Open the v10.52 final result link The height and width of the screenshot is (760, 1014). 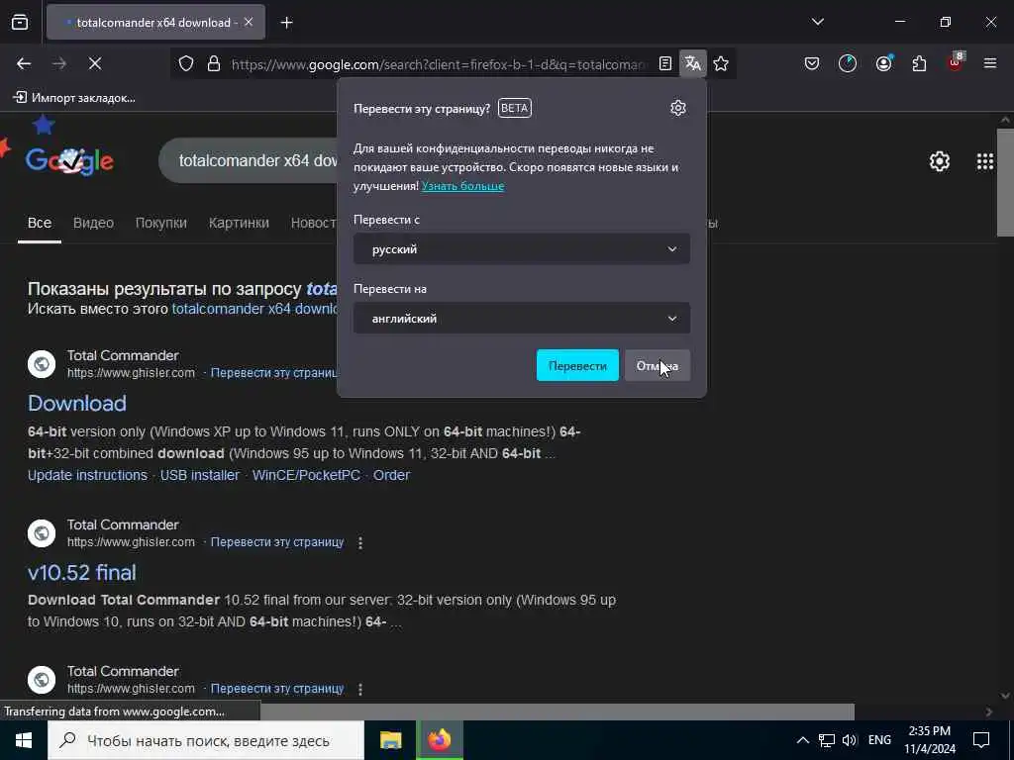81,573
